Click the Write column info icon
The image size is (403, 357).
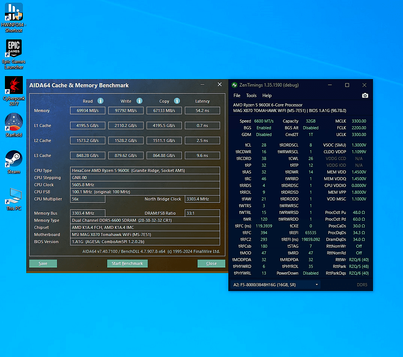139,101
